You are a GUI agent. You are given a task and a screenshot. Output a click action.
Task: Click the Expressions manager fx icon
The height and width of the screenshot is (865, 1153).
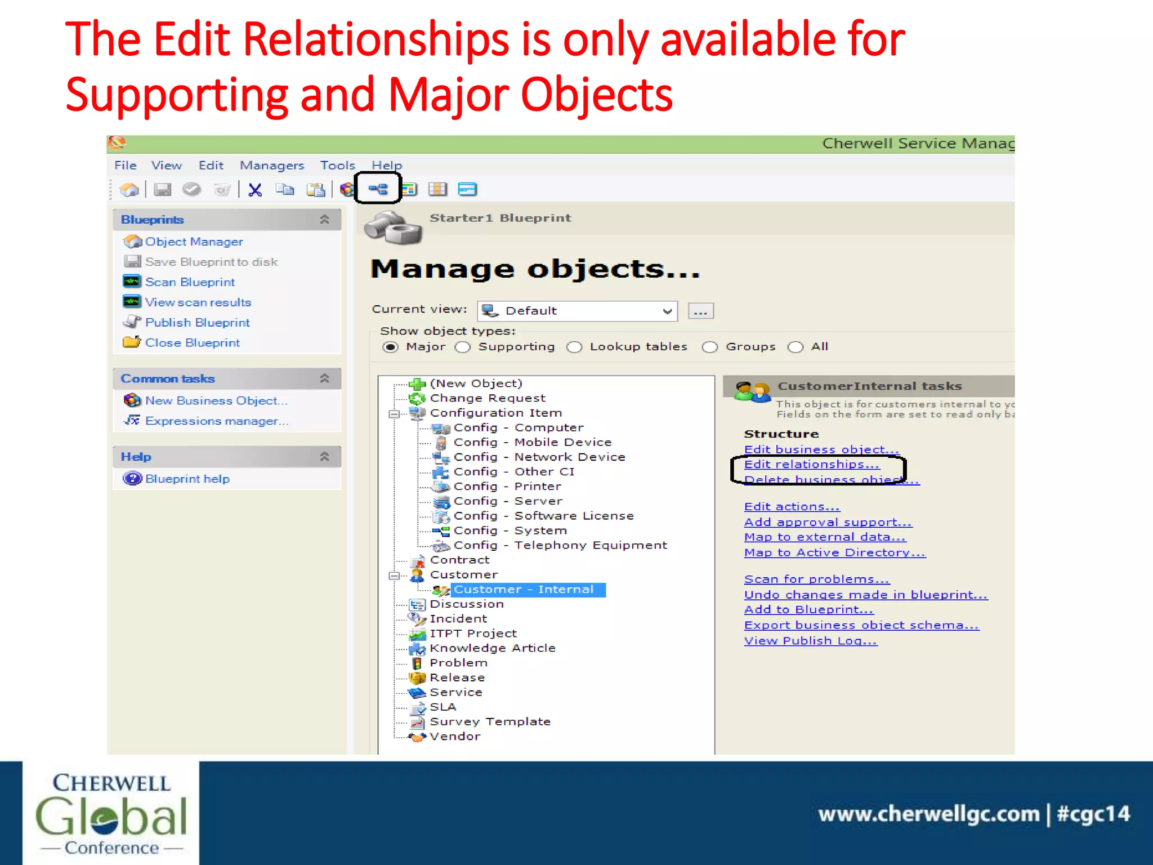click(x=132, y=420)
